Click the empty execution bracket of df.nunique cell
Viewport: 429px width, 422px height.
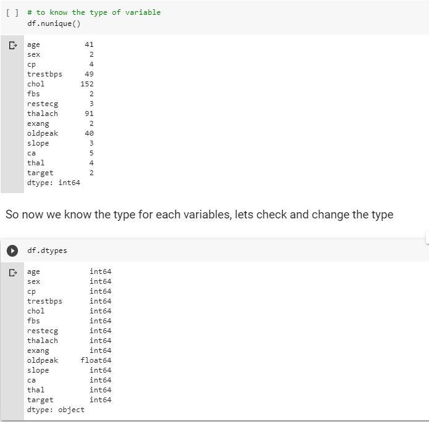(12, 12)
